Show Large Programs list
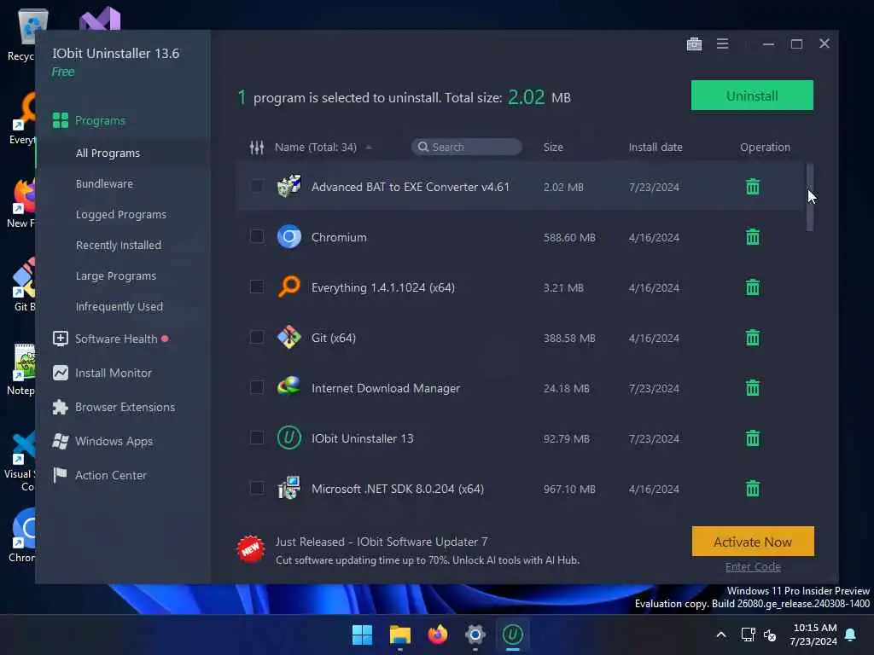 coord(116,275)
